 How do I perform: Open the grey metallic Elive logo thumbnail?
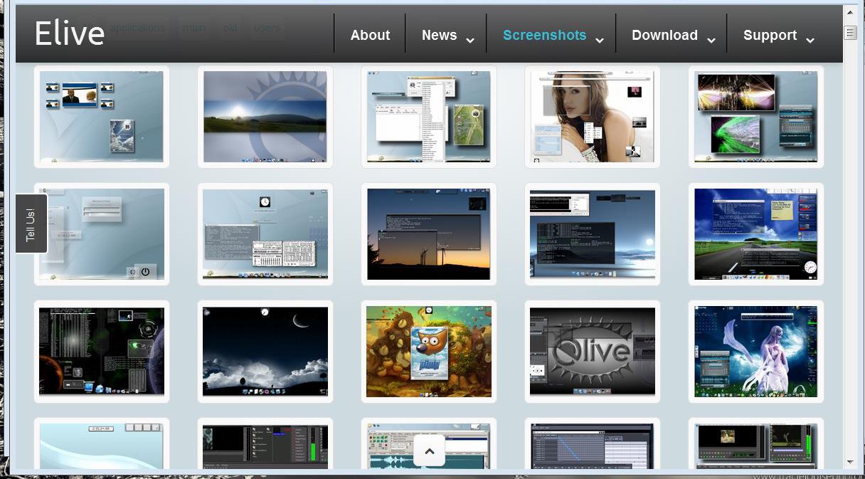[593, 352]
